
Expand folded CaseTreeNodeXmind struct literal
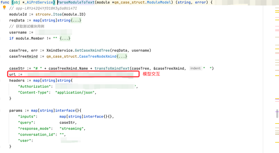pos(122,56)
